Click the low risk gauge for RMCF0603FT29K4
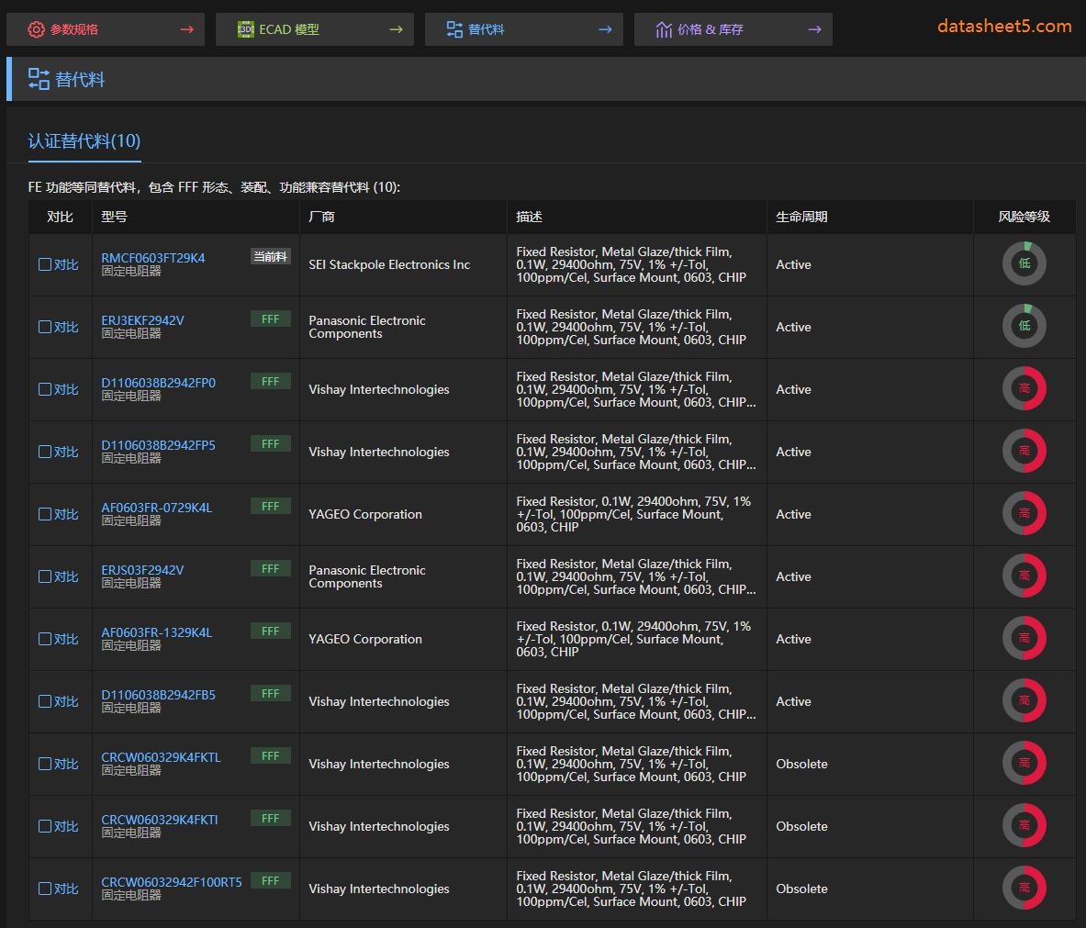Viewport: 1086px width, 928px height. click(1024, 263)
